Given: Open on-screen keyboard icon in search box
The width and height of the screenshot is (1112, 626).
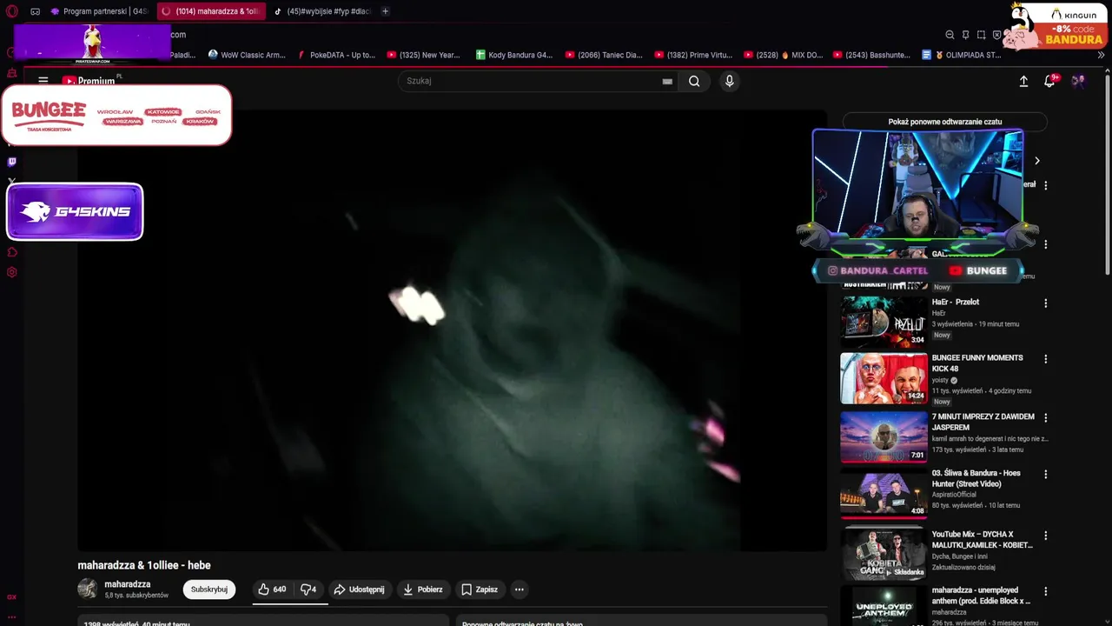Looking at the screenshot, I should pyautogui.click(x=667, y=81).
